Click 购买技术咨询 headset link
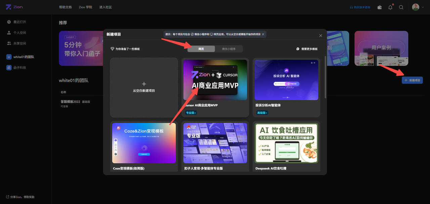This screenshot has height=204, width=430. [360, 7]
